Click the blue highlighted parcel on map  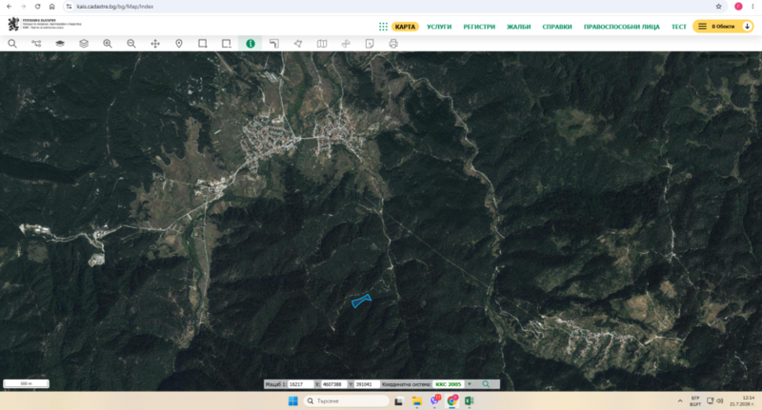point(361,301)
